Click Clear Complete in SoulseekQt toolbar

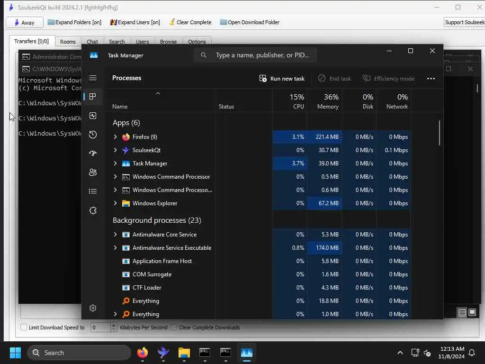(190, 22)
